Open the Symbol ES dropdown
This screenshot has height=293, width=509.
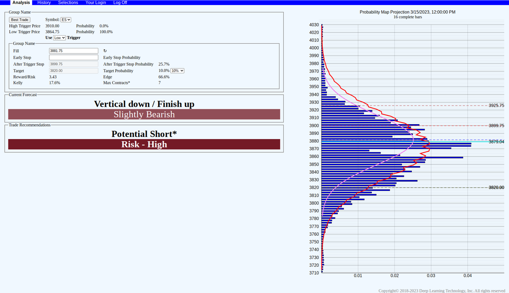coord(66,20)
